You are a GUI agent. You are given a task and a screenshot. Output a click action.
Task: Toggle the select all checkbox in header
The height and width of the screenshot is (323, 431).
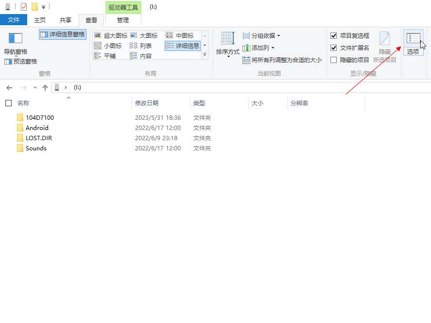(x=9, y=103)
